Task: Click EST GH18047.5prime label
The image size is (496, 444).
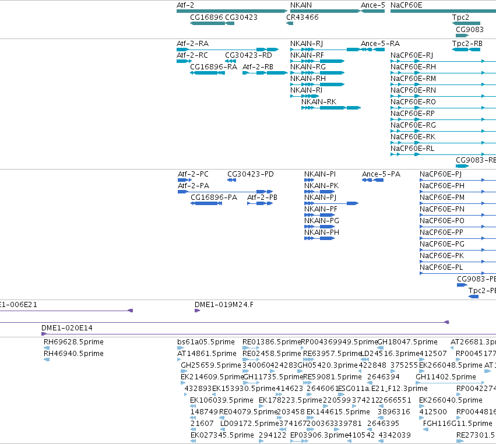Action: click(407, 342)
